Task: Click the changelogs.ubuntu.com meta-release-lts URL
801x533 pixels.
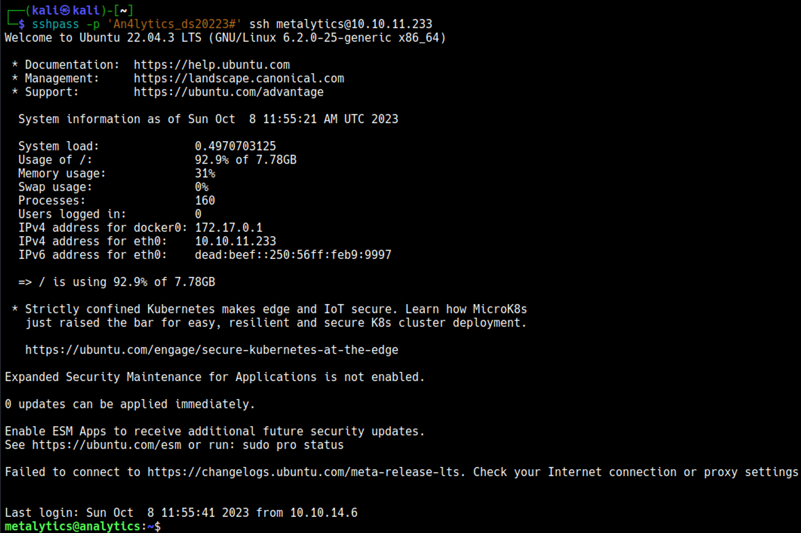Action: (305, 472)
